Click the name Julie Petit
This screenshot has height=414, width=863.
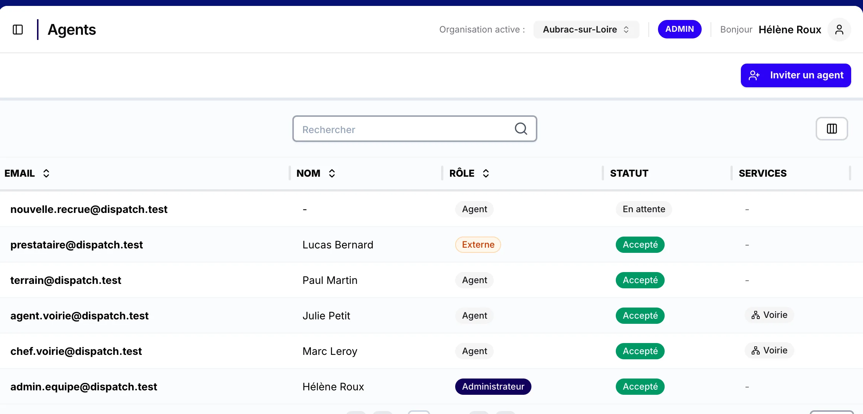(326, 316)
